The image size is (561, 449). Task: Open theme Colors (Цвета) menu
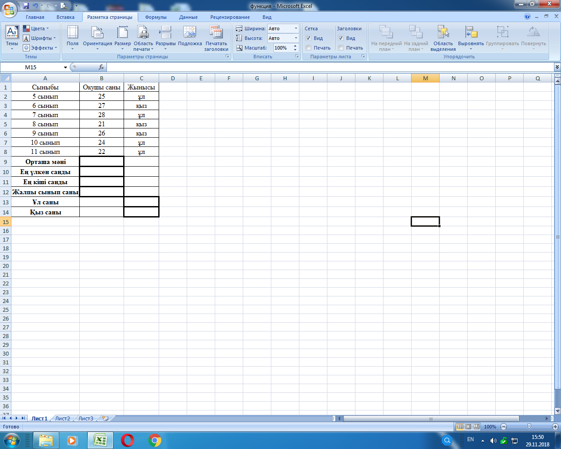[x=36, y=29]
